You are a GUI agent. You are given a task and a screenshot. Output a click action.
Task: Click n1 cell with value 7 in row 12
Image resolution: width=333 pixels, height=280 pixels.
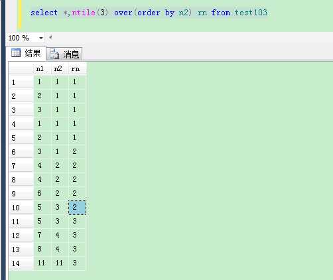[42, 235]
